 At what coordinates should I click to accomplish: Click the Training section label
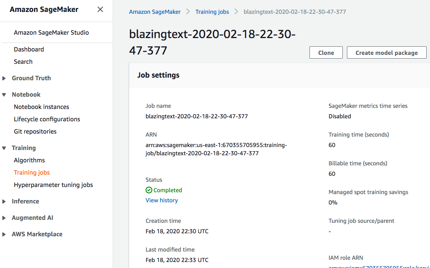pos(24,148)
